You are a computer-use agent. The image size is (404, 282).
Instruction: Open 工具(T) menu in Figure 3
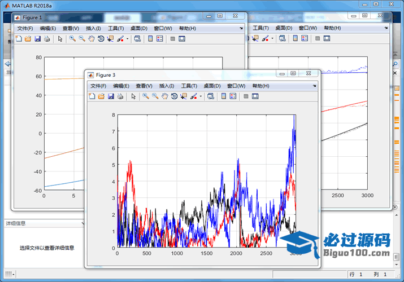(189, 86)
